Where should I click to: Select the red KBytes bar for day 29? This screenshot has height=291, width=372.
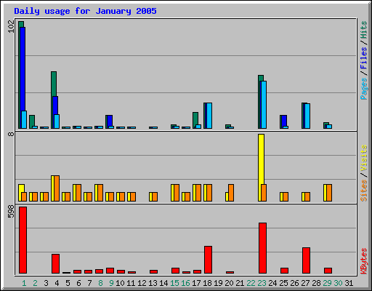(x=328, y=271)
